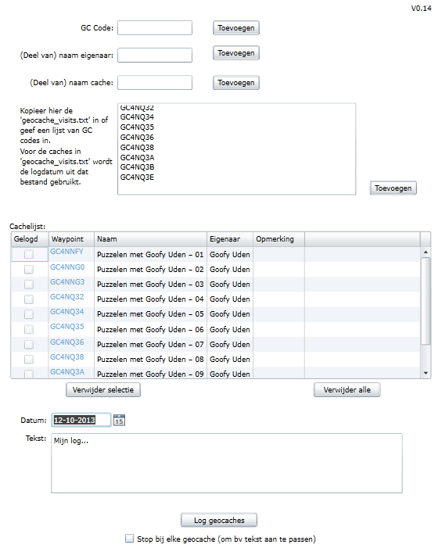
Task: Tick Gelogd checkbox for GC4NNFY
Action: point(29,254)
